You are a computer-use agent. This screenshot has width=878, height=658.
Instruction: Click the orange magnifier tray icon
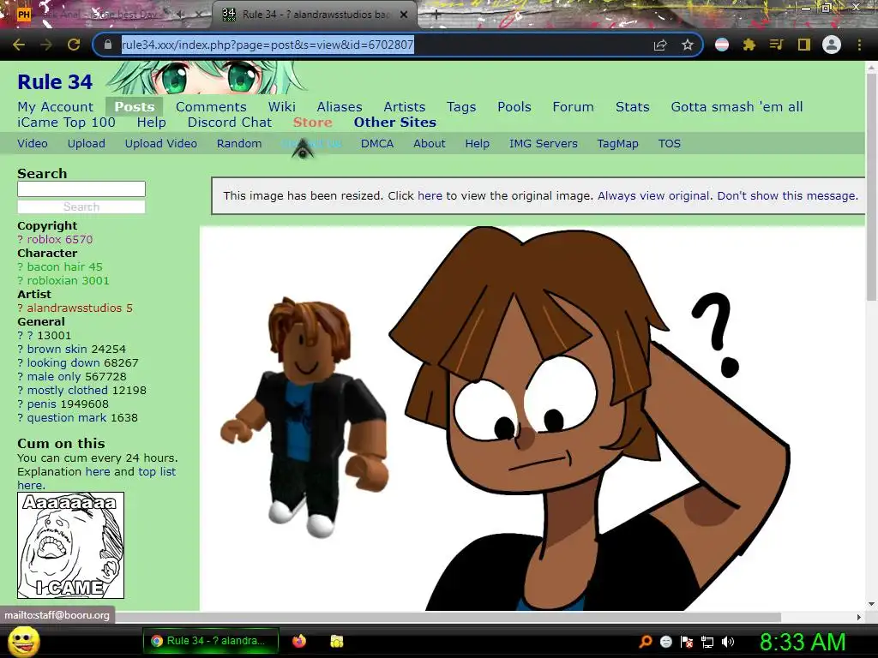(646, 641)
